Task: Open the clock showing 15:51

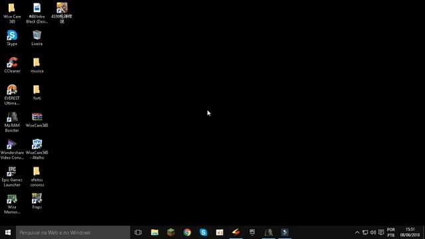Action: pos(410,232)
